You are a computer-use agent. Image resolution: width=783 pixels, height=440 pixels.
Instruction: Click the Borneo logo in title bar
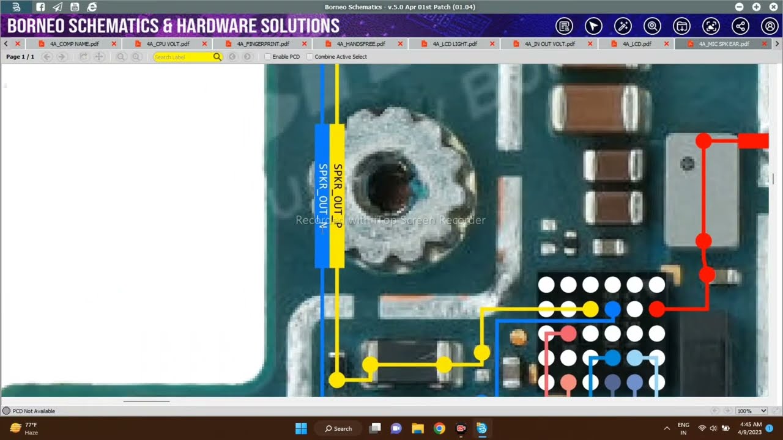[x=17, y=7]
